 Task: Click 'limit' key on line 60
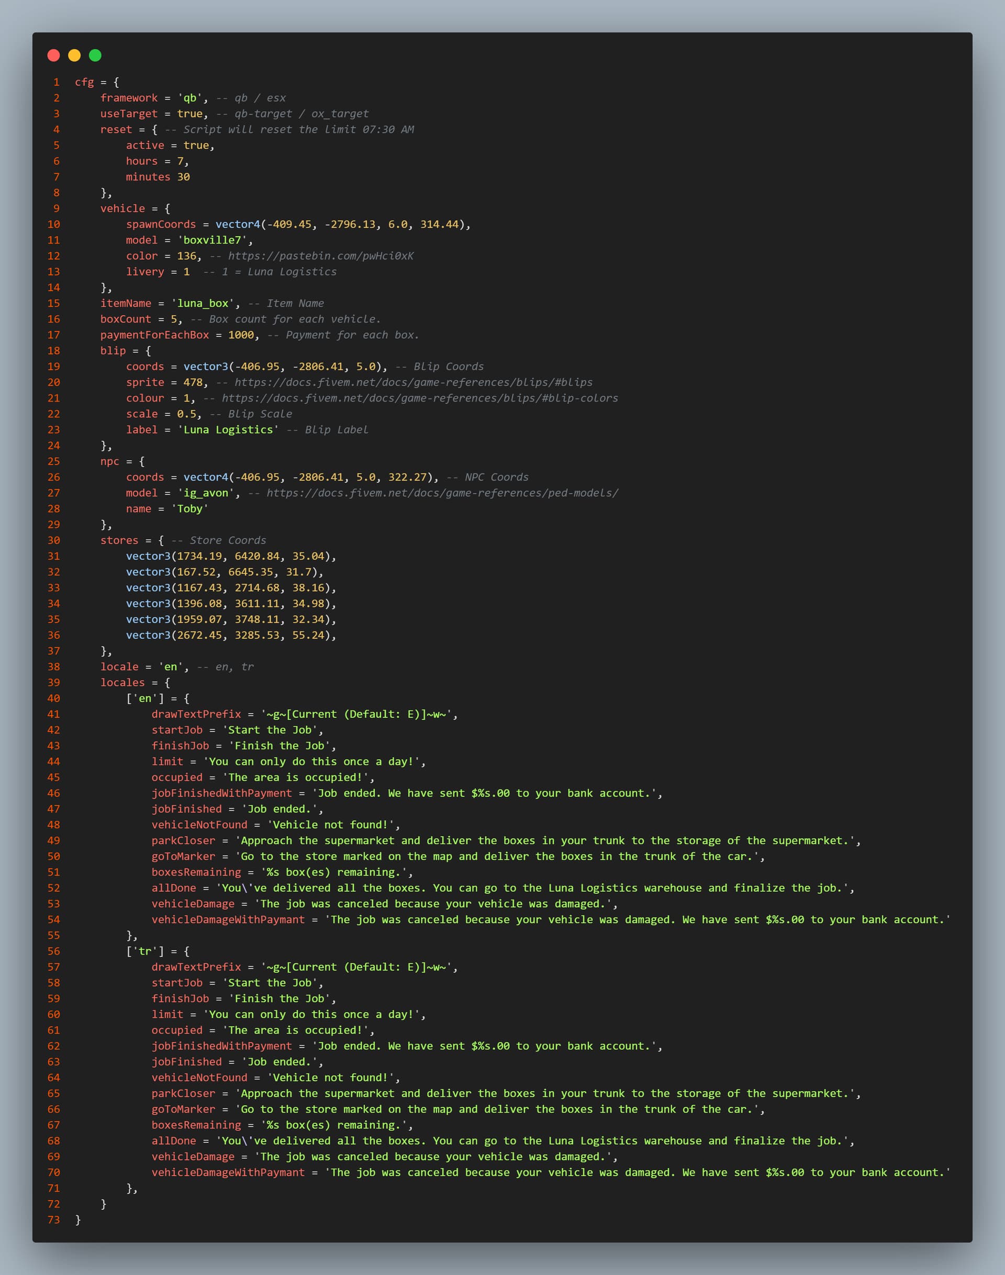(x=167, y=1014)
